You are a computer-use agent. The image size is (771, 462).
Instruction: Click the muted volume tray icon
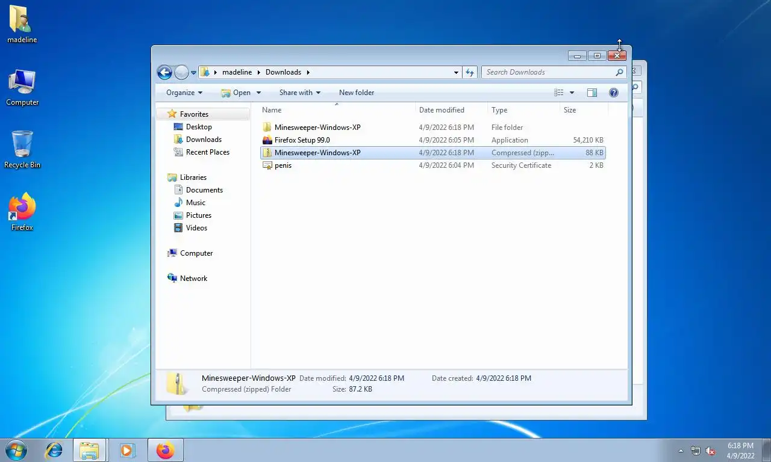tap(711, 451)
